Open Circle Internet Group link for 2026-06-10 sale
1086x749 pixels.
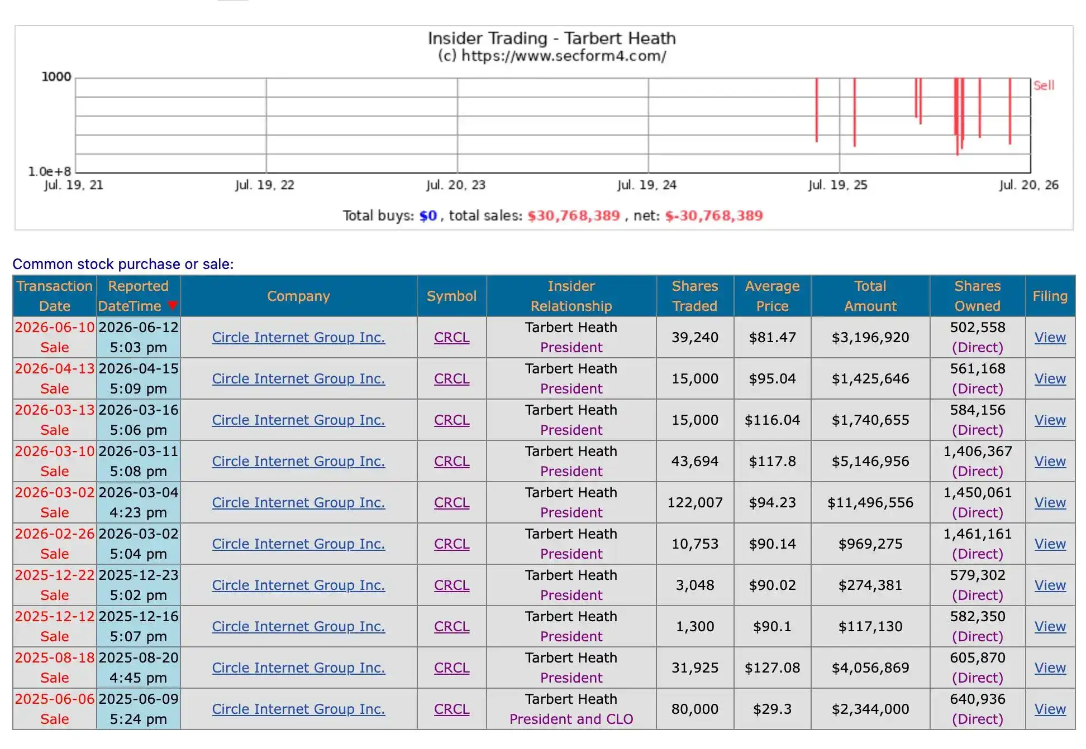(298, 337)
